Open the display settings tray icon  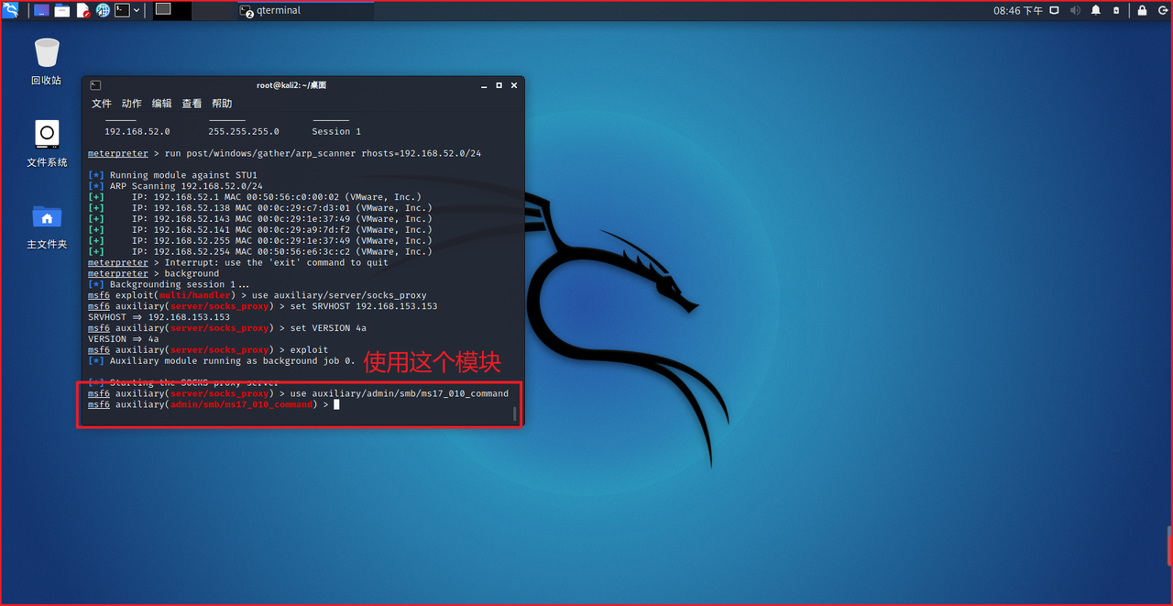tap(1054, 10)
